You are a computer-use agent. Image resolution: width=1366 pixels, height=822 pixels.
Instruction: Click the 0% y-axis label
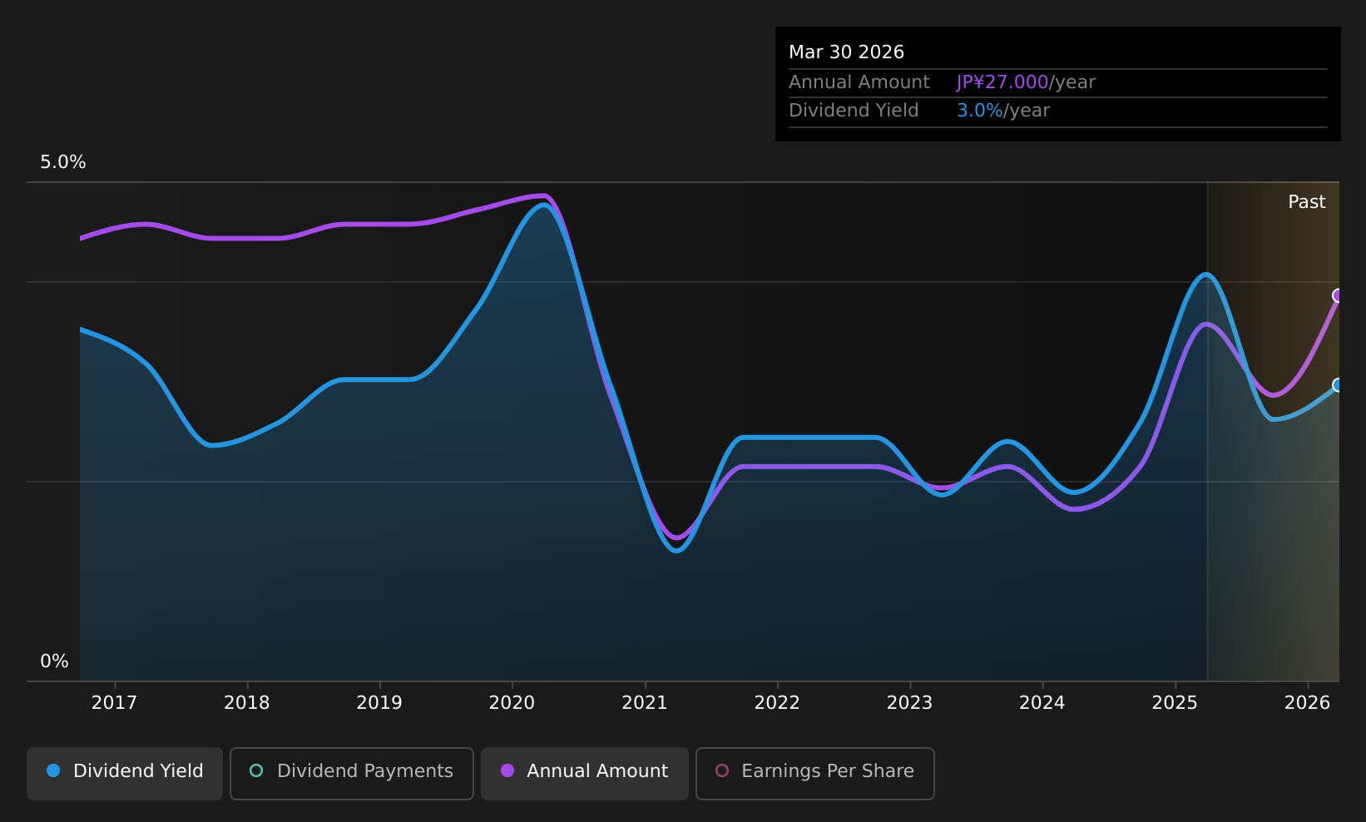[x=54, y=661]
